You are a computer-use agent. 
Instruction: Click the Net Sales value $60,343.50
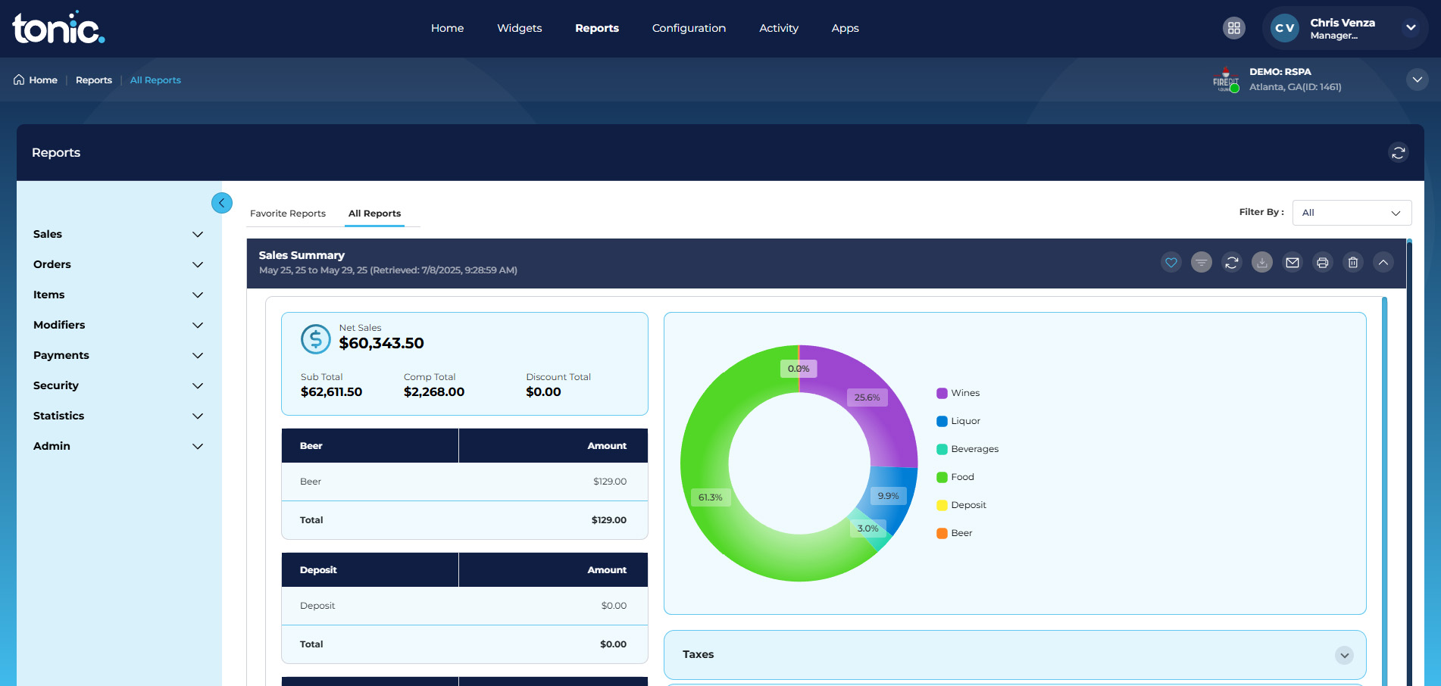[381, 344]
